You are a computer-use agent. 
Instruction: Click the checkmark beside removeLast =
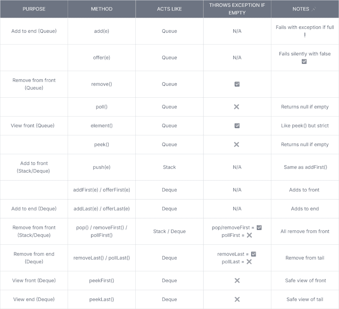254,254
